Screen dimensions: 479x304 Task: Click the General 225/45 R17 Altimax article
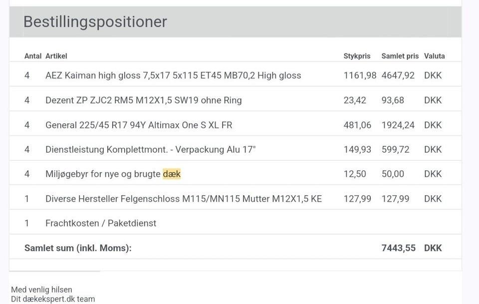point(138,125)
